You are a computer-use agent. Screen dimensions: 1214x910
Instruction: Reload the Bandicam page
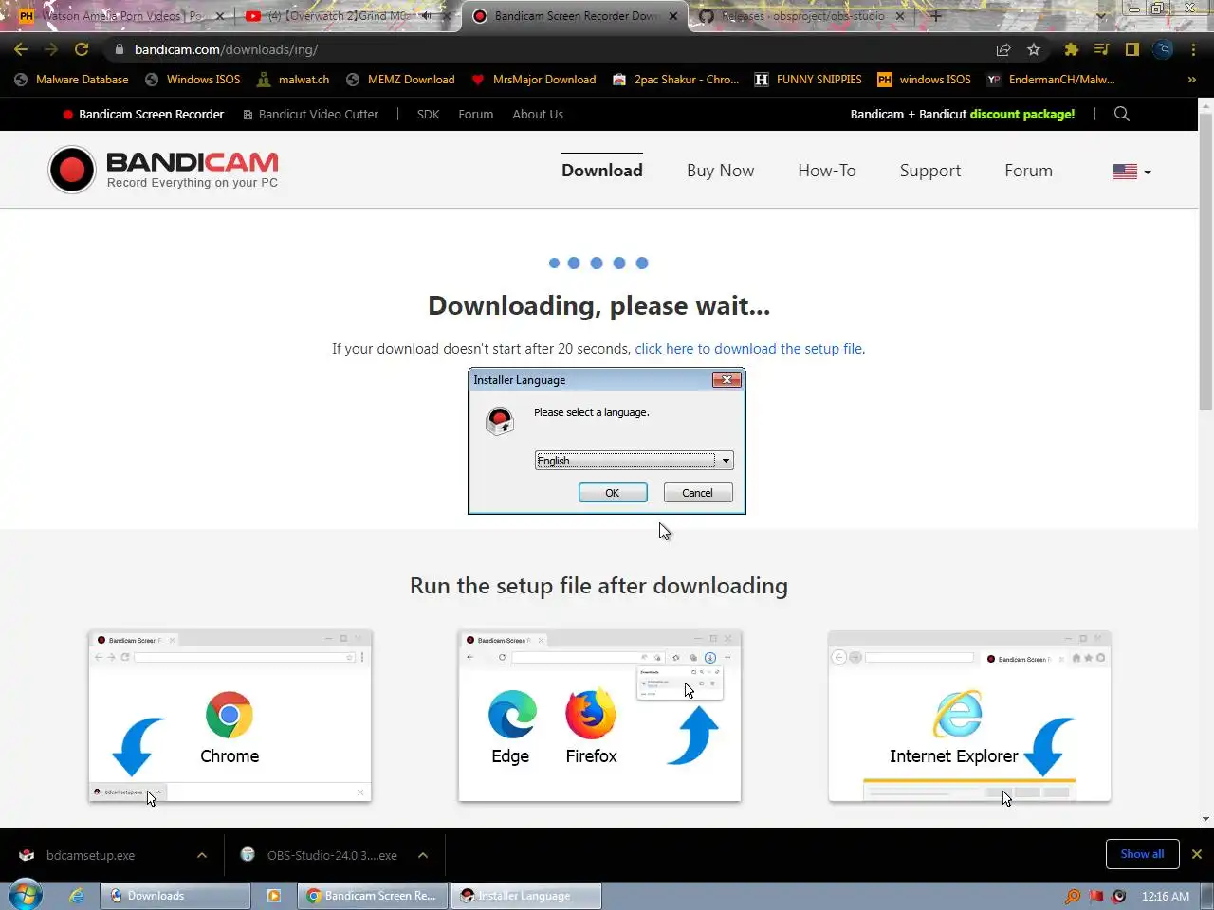pos(82,49)
